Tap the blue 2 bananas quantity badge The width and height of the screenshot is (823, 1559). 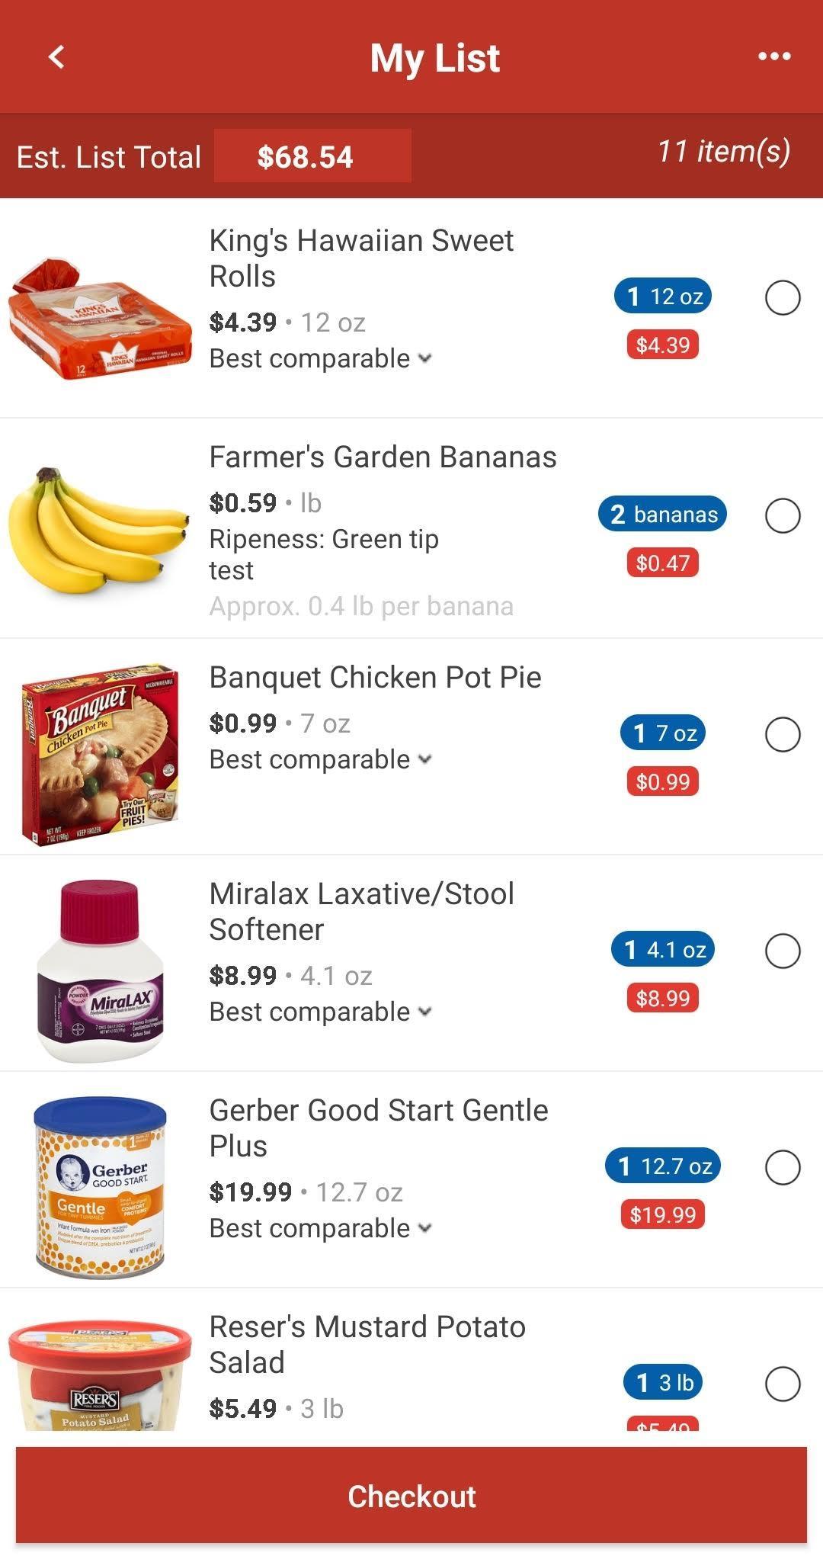(663, 515)
